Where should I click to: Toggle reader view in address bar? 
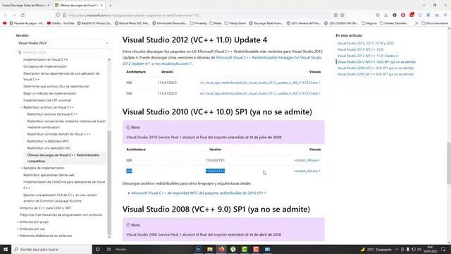[335, 15]
